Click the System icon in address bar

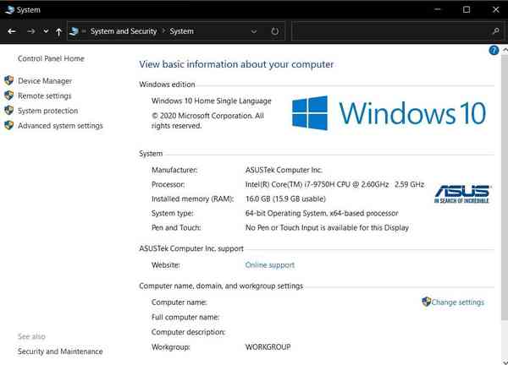(x=74, y=31)
